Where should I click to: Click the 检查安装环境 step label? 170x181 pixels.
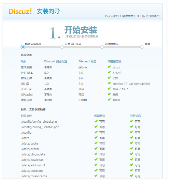(x=33, y=44)
